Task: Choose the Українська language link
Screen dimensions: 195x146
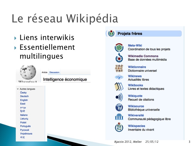Action: click(26, 134)
